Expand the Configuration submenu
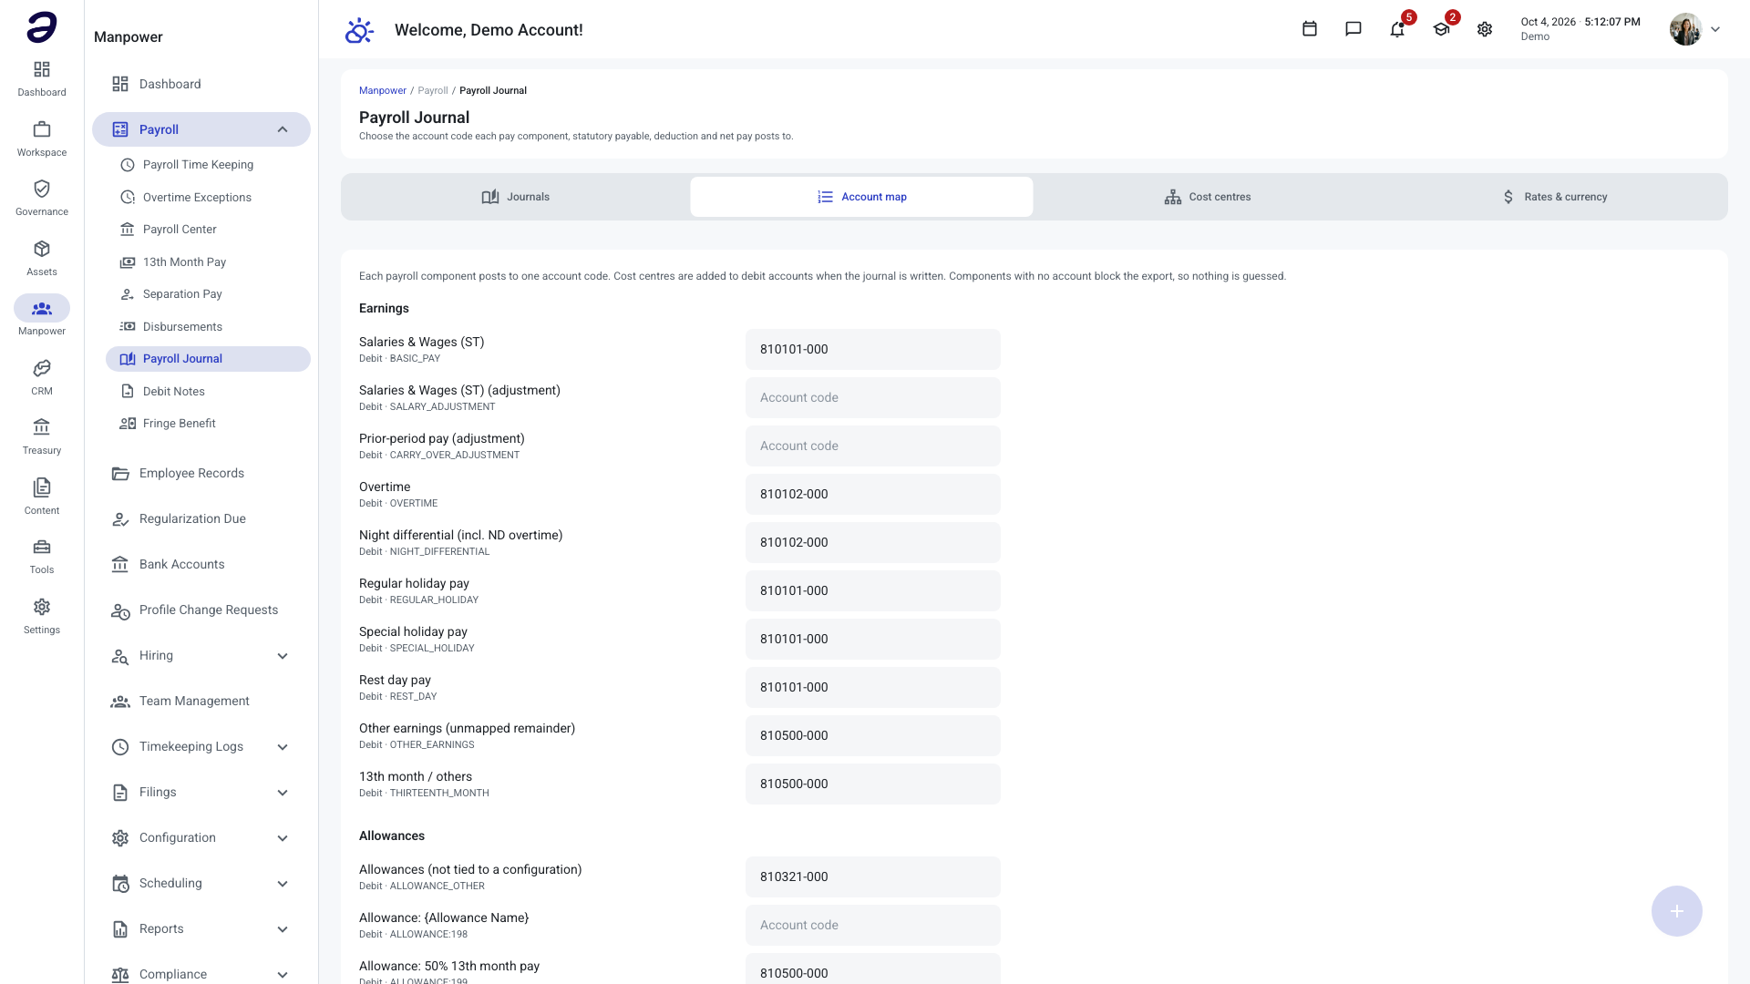 [x=283, y=838]
